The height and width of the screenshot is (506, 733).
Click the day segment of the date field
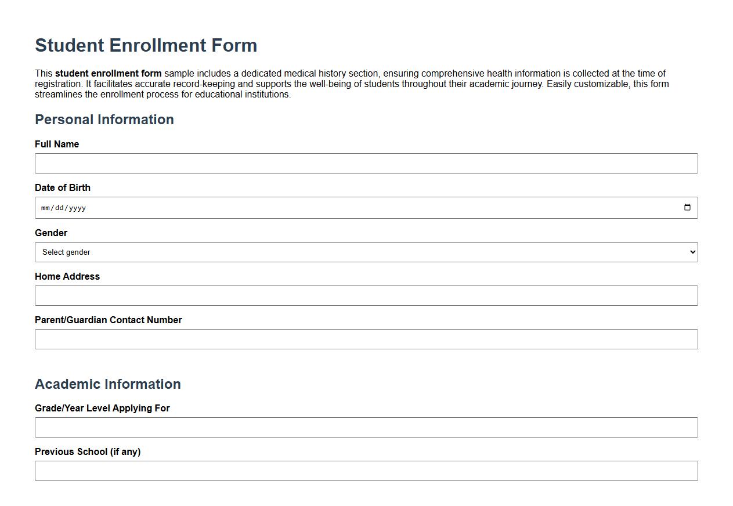62,207
